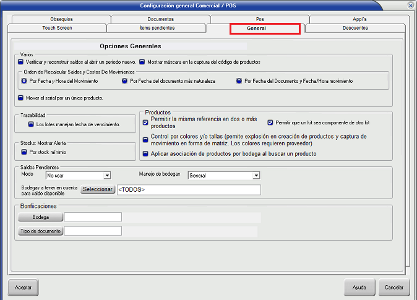The height and width of the screenshot is (300, 417).
Task: Toggle Por stock mínimo alert checkbox
Action: [24, 152]
